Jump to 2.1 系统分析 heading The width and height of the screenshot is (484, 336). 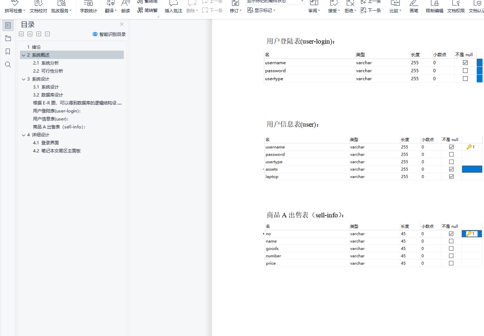click(x=46, y=63)
